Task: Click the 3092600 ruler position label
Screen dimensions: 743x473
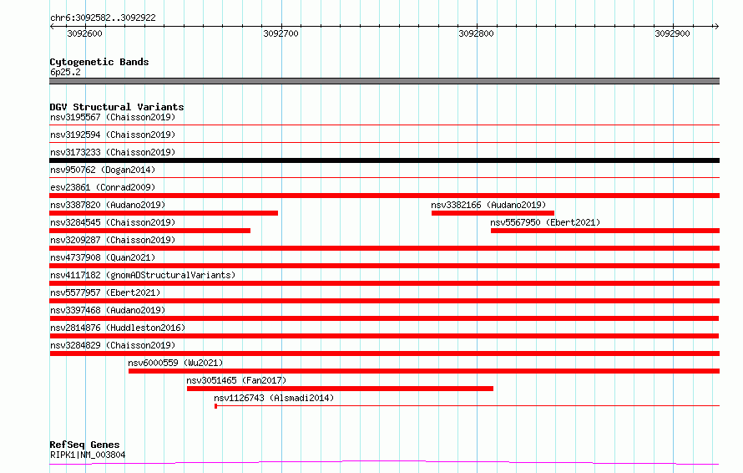Action: click(84, 33)
